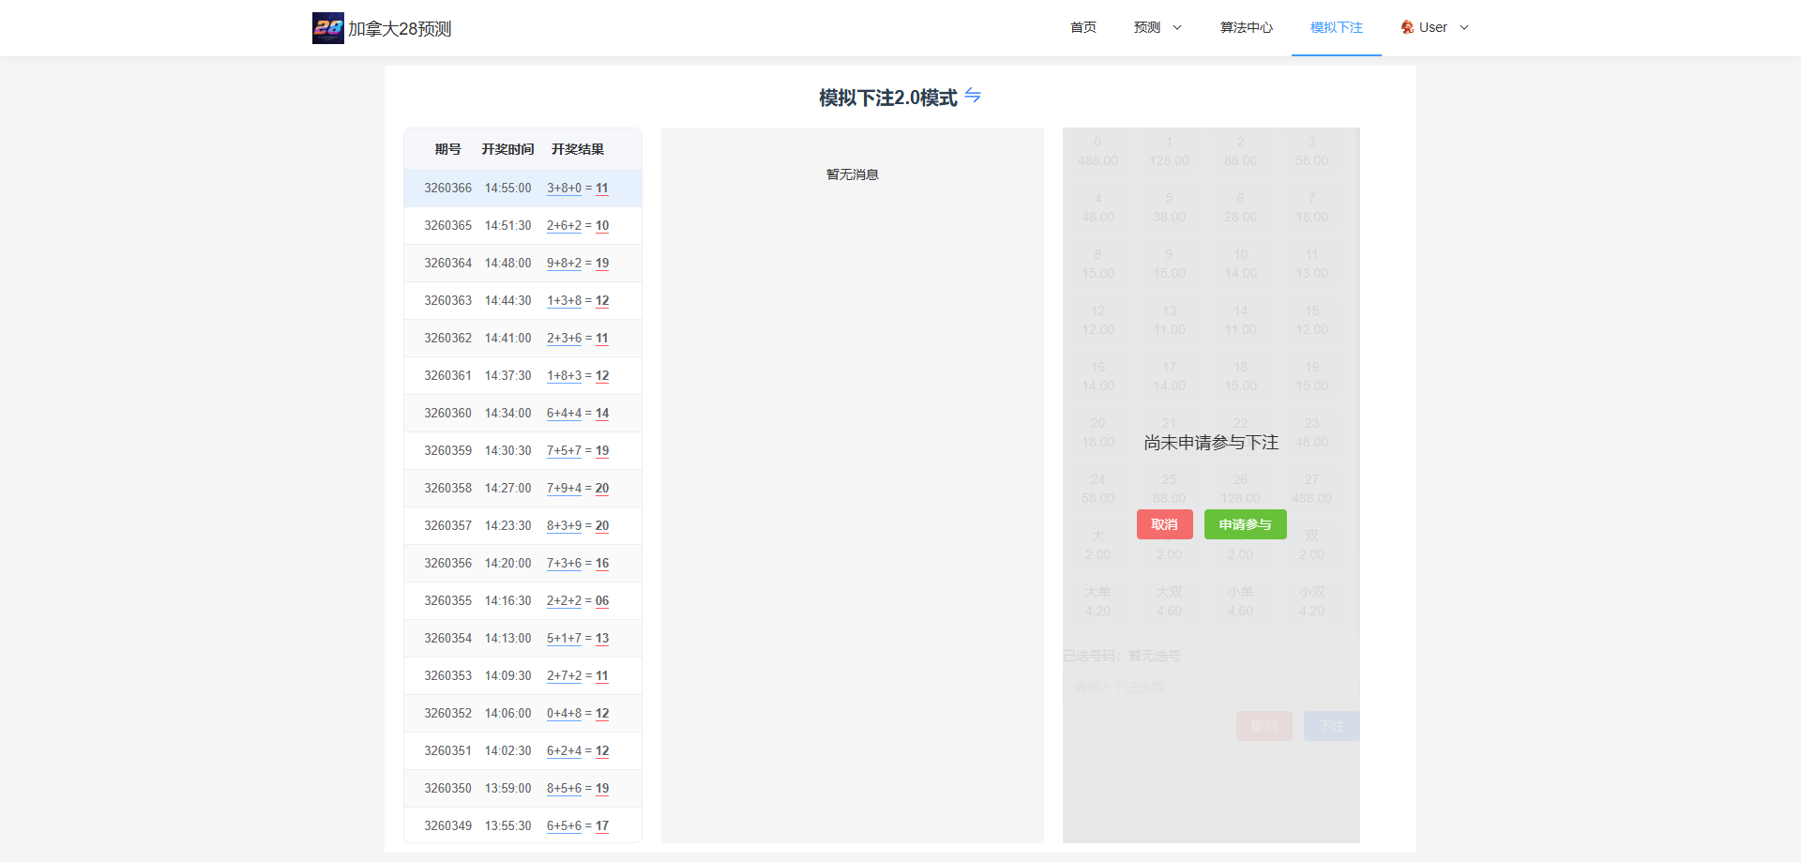Select row for issue 3260362
The height and width of the screenshot is (862, 1801).
[x=522, y=338]
